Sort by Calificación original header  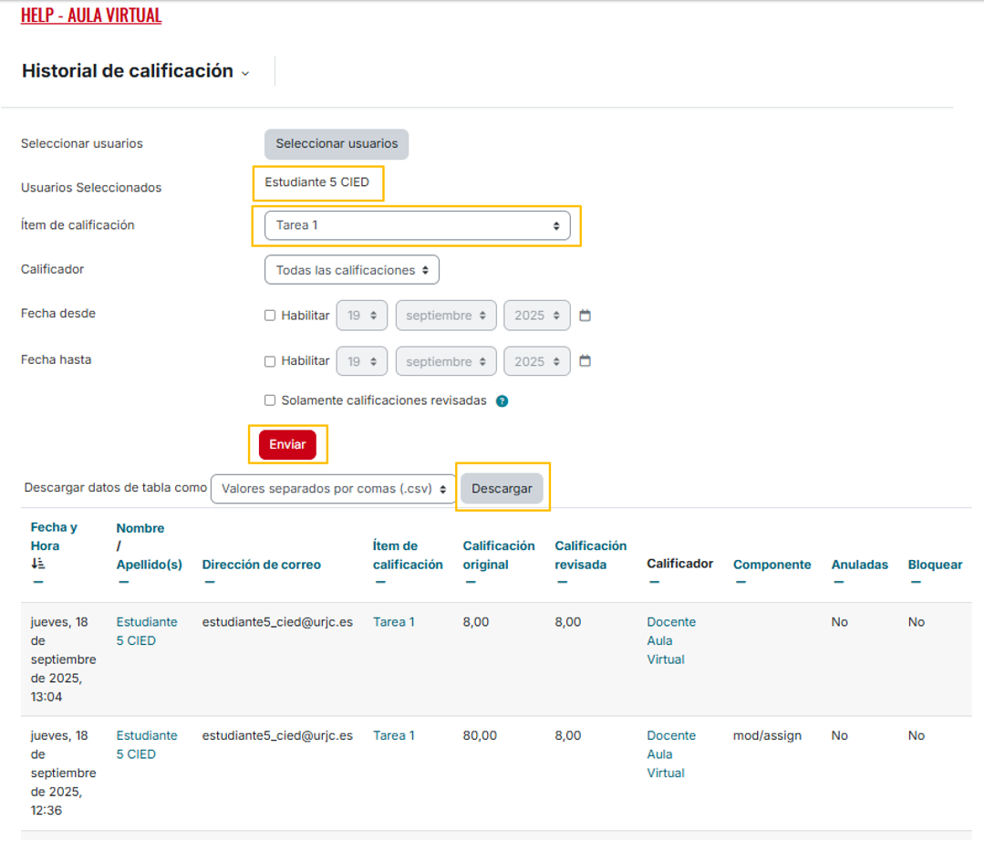[x=499, y=555]
